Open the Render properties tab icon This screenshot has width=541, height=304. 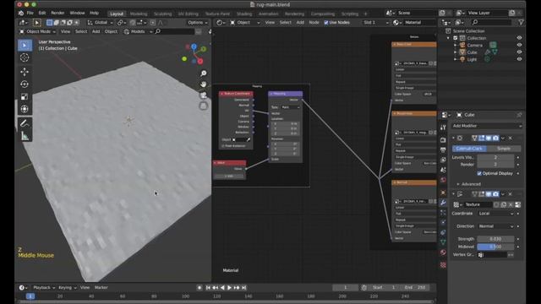443,140
